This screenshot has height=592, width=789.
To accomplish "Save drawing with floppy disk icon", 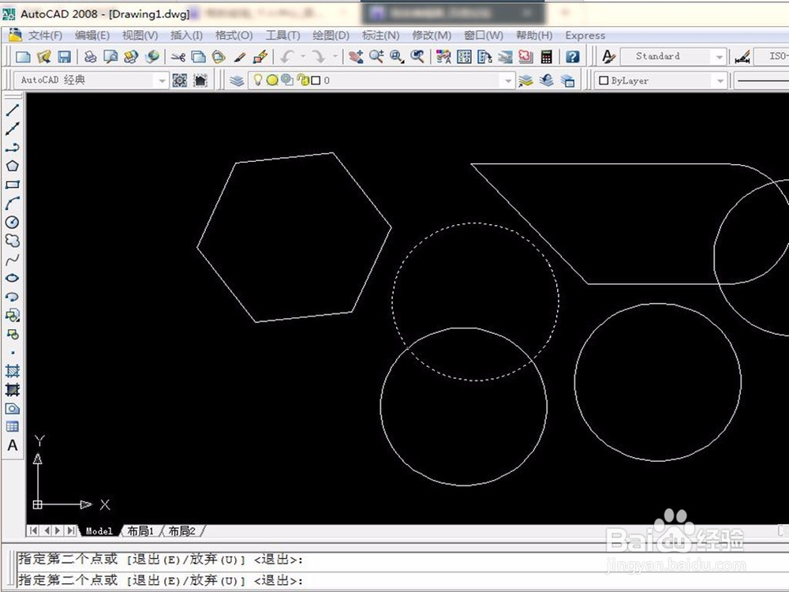I will tap(64, 56).
